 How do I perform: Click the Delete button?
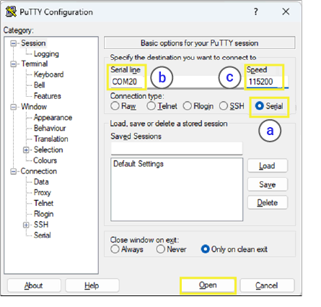(268, 203)
